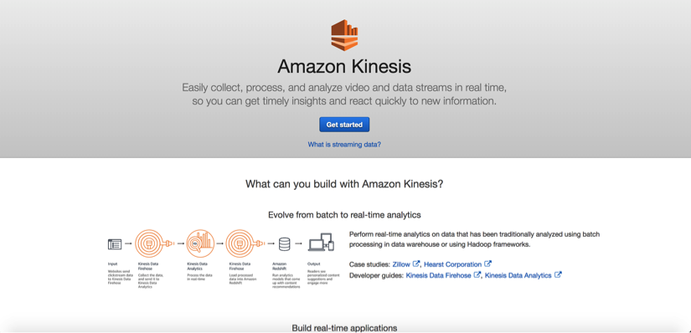Click the Build real-time applications heading
The width and height of the screenshot is (691, 333).
coord(344,328)
